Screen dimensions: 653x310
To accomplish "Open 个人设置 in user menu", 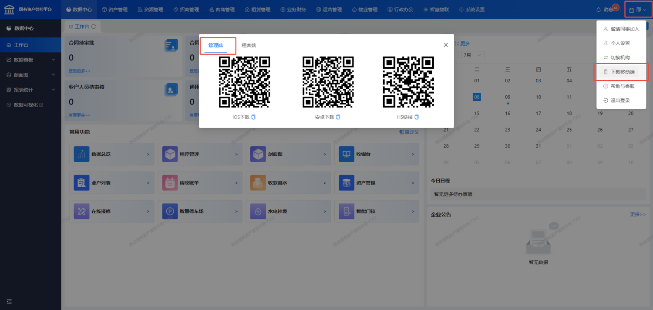I will point(621,43).
